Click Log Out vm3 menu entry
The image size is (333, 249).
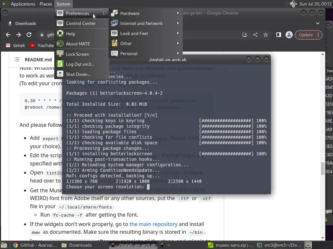coord(82,65)
